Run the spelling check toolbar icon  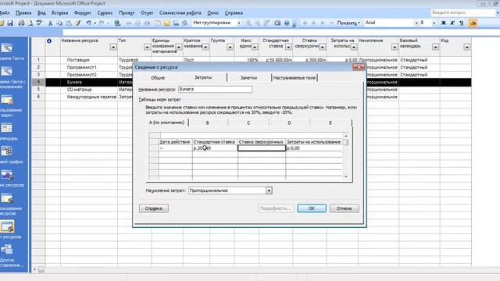[39, 23]
